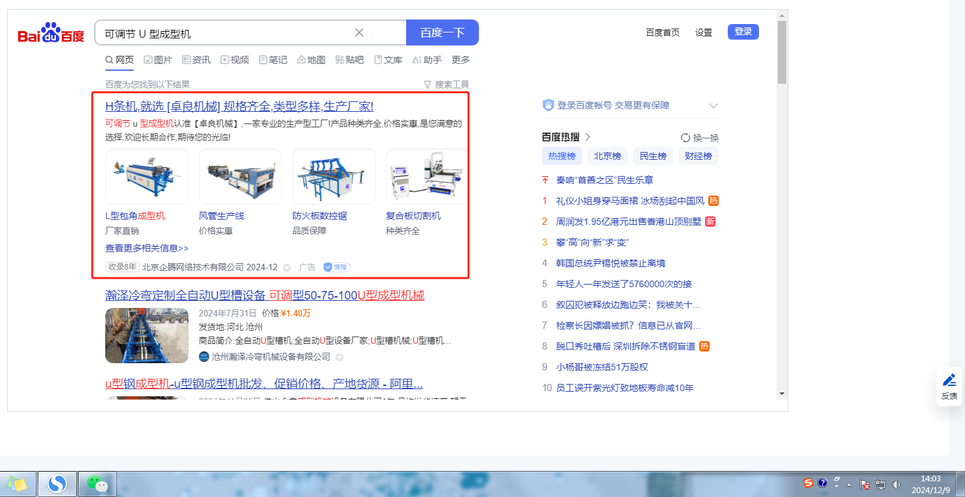Screen dimensions: 965x497
Task: Click the shield icon beside 登录百度帐号
Action: (548, 105)
